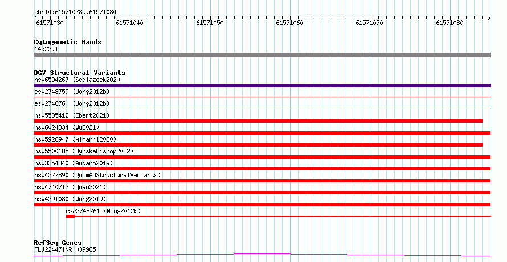
Task: Select the red bar under nsv5928947
Action: pos(258,145)
